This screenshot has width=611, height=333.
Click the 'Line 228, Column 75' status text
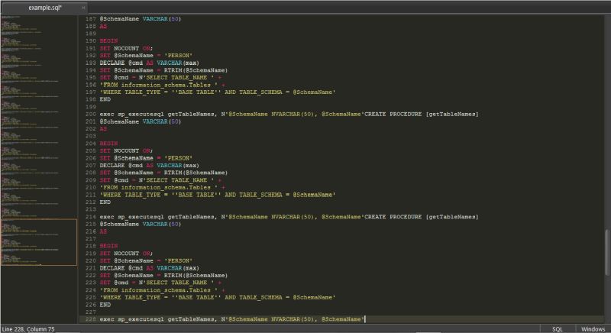click(x=28, y=329)
